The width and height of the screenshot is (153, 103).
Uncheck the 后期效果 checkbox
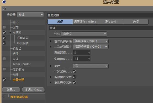(x=4, y=38)
